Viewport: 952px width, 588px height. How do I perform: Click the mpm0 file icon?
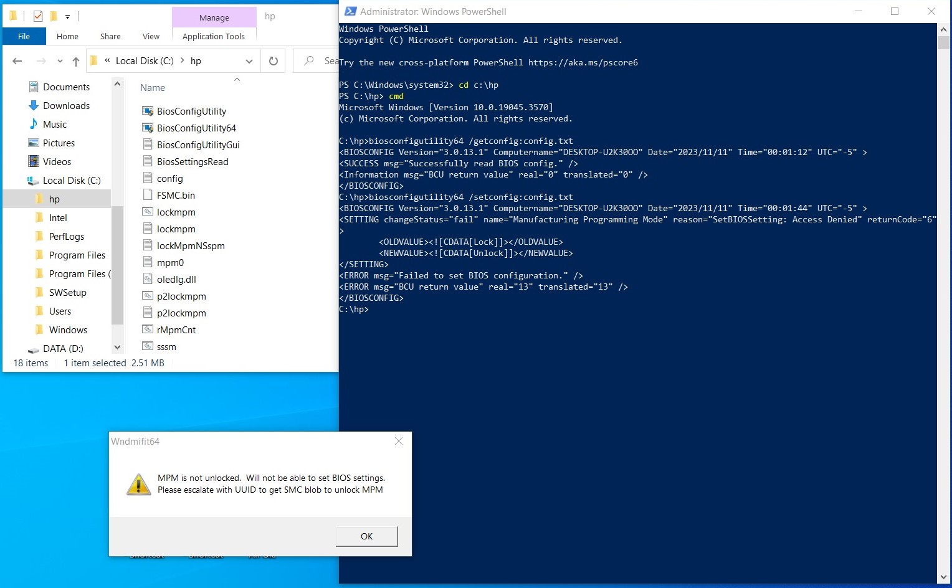pyautogui.click(x=148, y=262)
